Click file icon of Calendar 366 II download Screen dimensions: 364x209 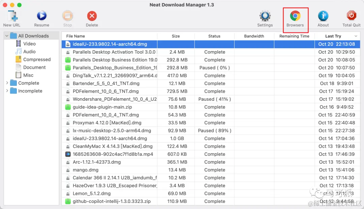click(68, 178)
